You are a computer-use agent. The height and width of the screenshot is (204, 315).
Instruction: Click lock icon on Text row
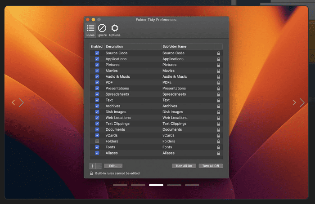click(218, 100)
